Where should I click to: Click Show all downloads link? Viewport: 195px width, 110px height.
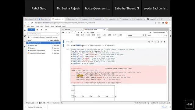click(x=164, y=107)
